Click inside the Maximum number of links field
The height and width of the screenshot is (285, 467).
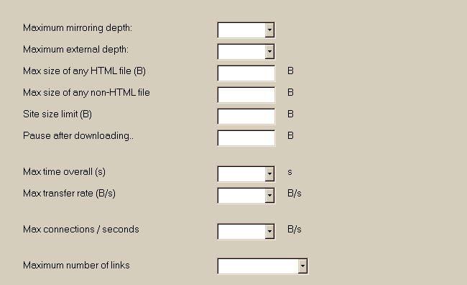pos(258,266)
